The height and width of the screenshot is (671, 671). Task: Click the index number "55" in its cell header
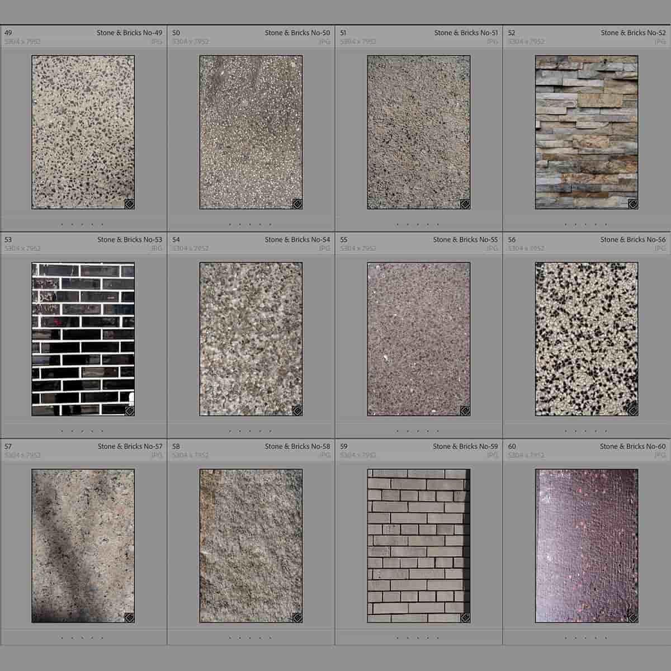(x=344, y=239)
